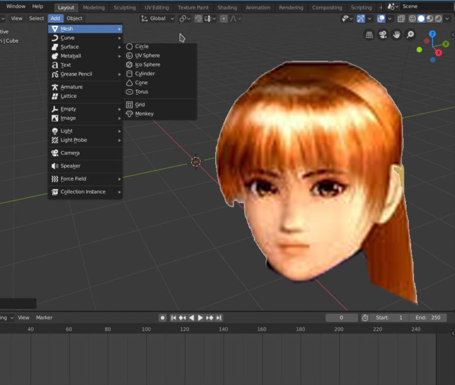Image resolution: width=455 pixels, height=385 pixels.
Task: Open the Help menu
Action: coord(37,6)
